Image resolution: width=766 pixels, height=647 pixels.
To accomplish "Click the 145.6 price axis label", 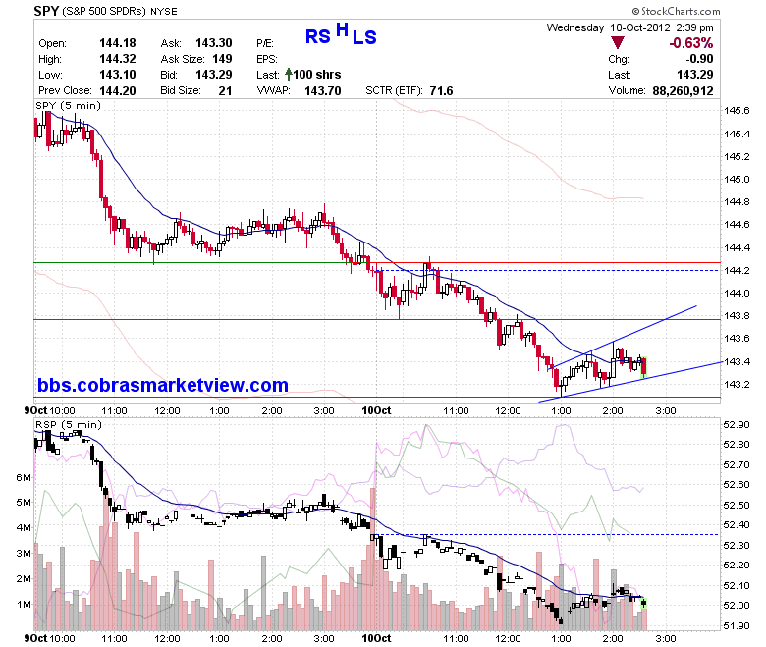I will pyautogui.click(x=737, y=111).
